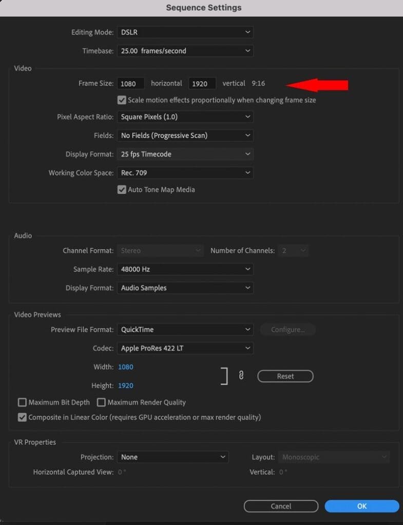Enable Maximum Bit Depth checkbox
This screenshot has width=403, height=525.
22,402
